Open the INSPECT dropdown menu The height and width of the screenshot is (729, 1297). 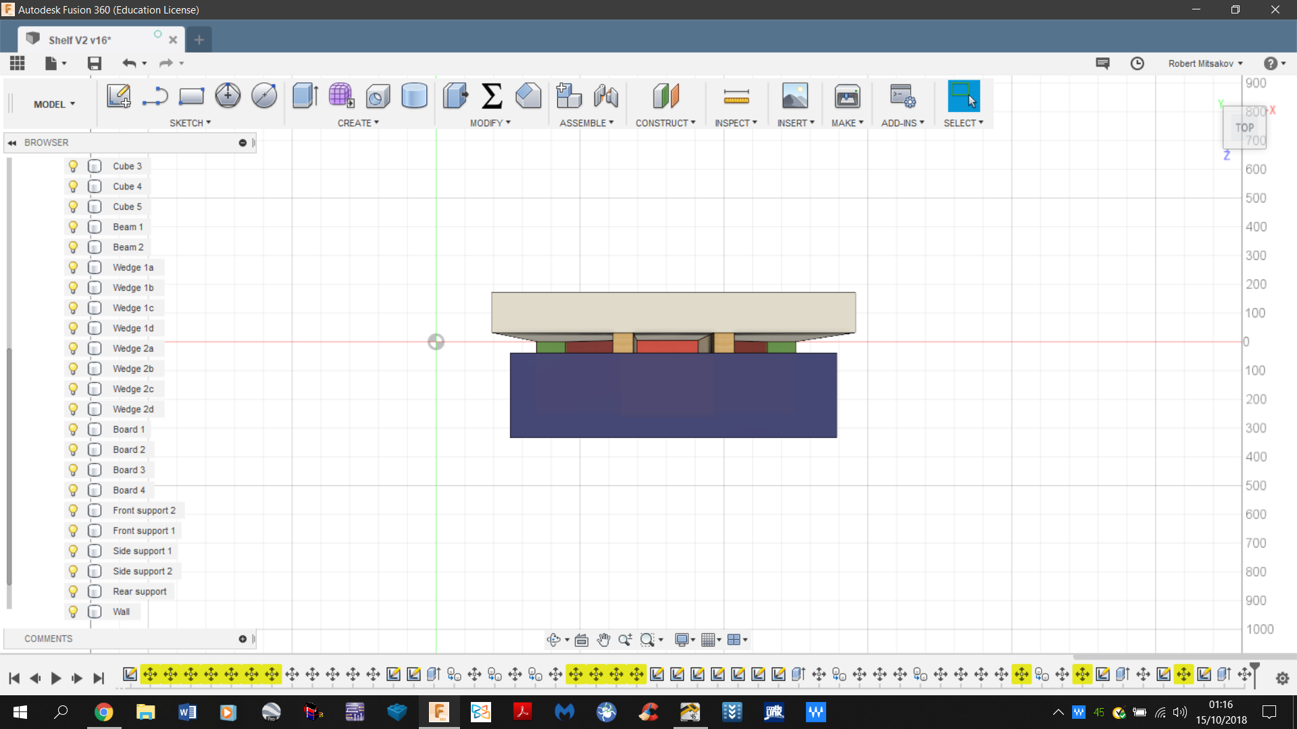(x=736, y=123)
